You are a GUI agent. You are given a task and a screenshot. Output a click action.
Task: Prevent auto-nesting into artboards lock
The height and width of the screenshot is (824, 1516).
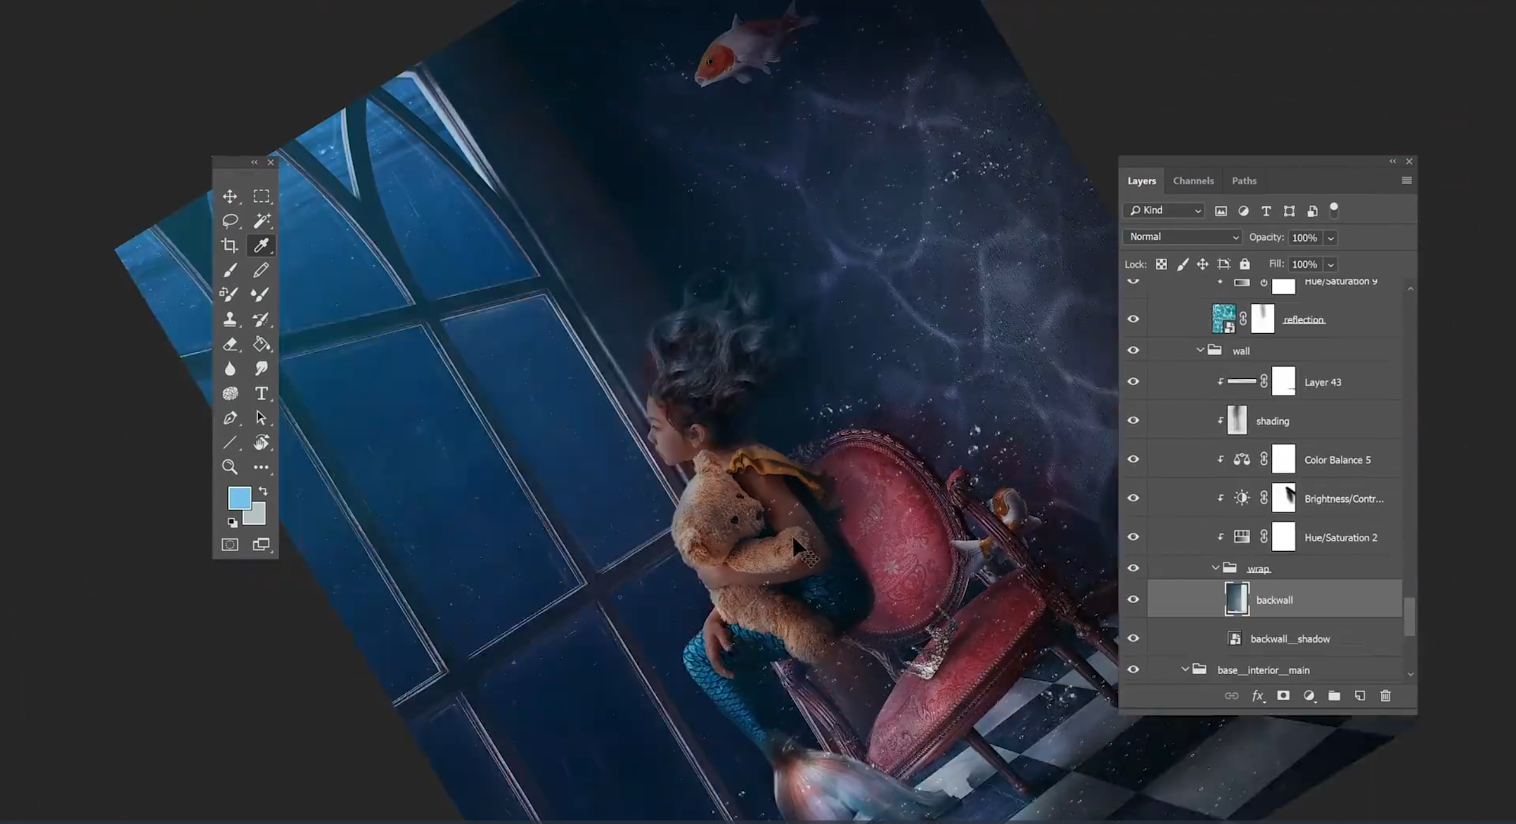pyautogui.click(x=1223, y=264)
